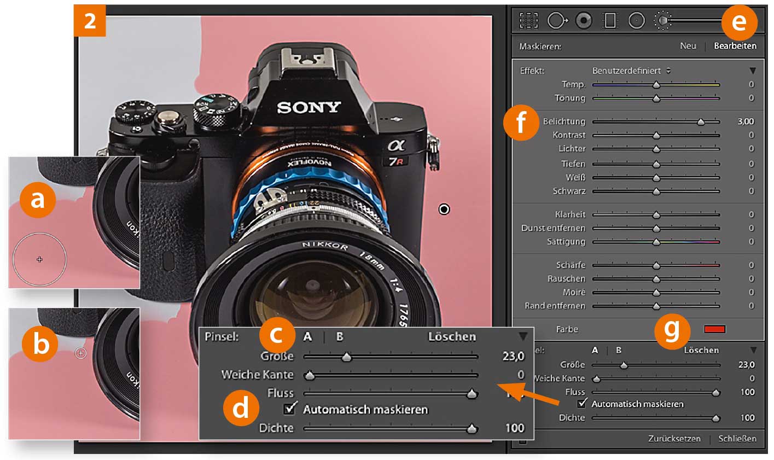
Task: Click the Temp. slider handle
Action: coord(656,85)
